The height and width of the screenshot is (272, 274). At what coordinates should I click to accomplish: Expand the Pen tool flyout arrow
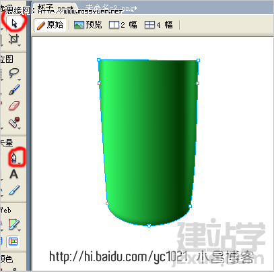[x=20, y=163]
